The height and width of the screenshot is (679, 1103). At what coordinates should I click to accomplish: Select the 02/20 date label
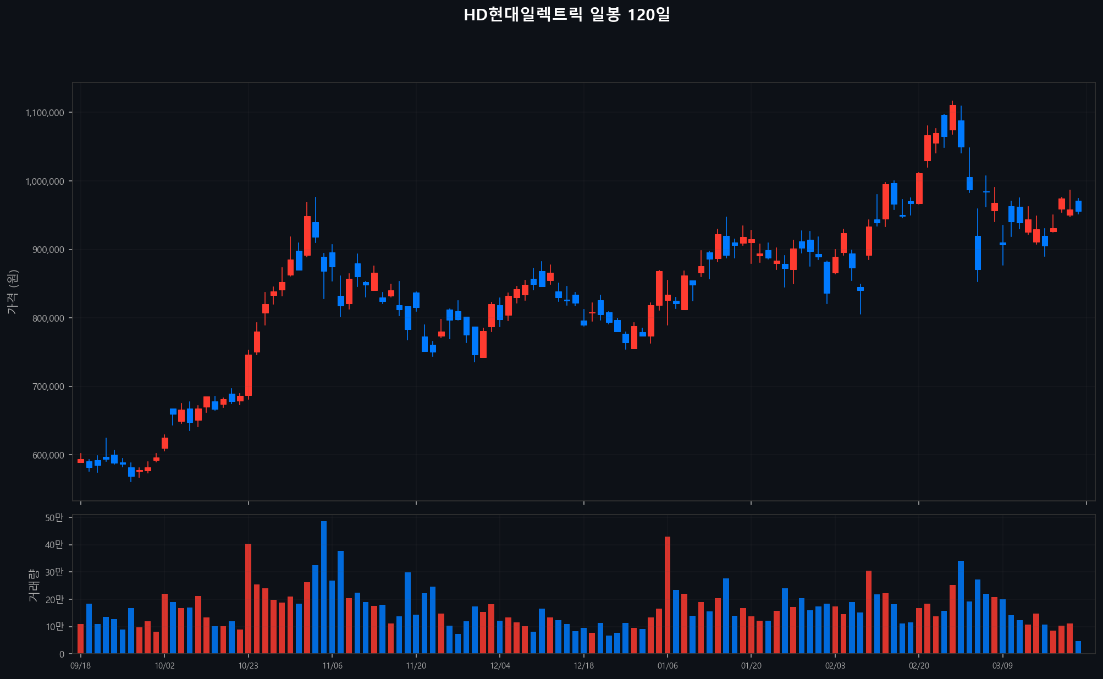point(919,666)
